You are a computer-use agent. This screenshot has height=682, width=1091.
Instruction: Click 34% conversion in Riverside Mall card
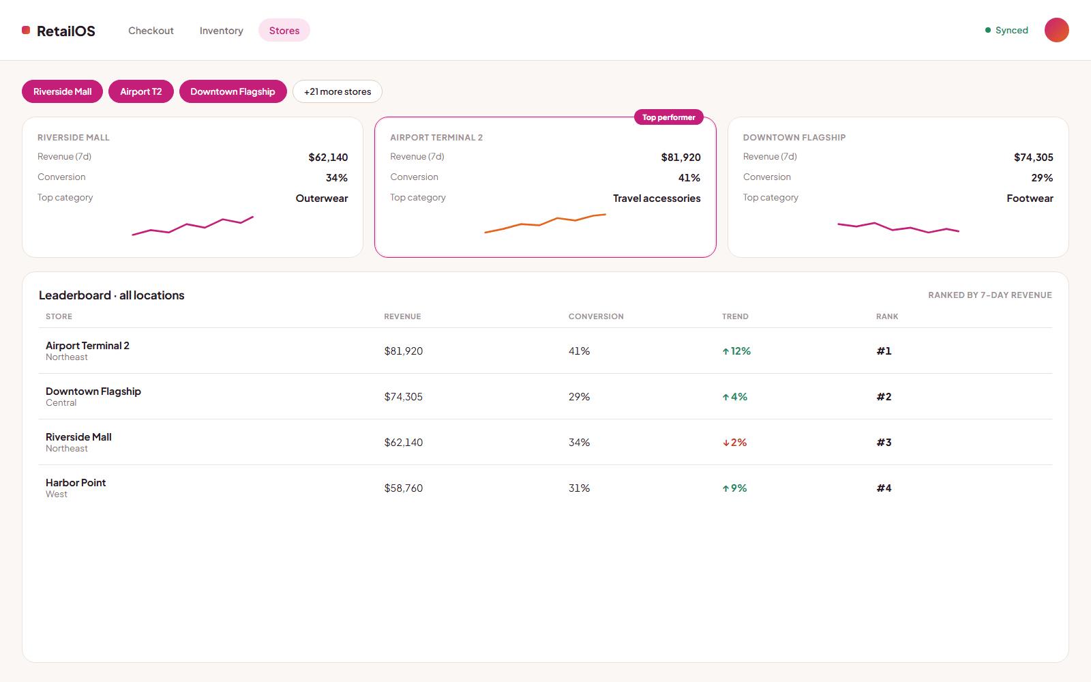pos(337,178)
